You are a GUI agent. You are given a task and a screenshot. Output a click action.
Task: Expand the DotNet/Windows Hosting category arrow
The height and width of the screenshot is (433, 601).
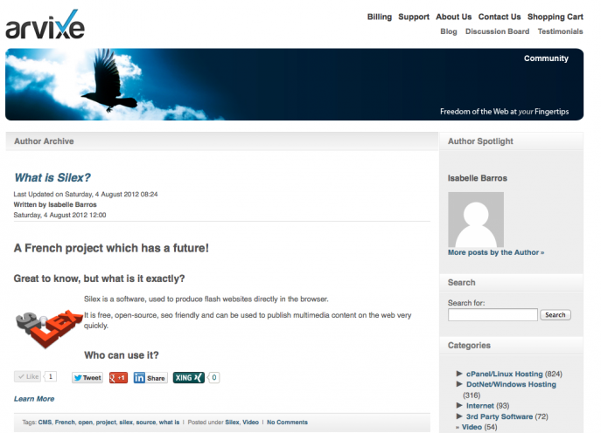[459, 383]
